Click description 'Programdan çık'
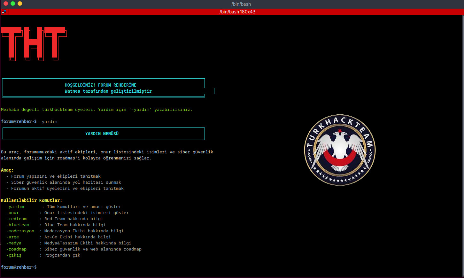This screenshot has height=278, width=464. coord(62,255)
